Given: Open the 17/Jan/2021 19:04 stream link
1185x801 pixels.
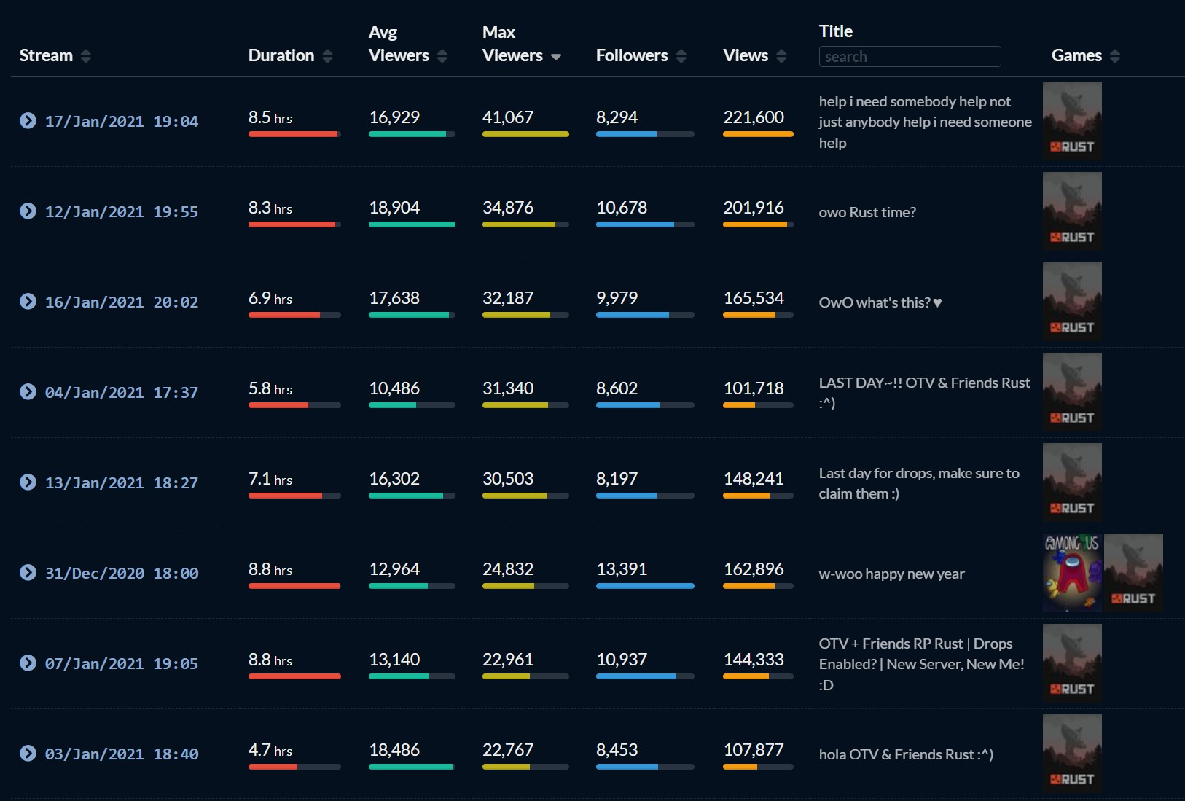Looking at the screenshot, I should tap(122, 122).
